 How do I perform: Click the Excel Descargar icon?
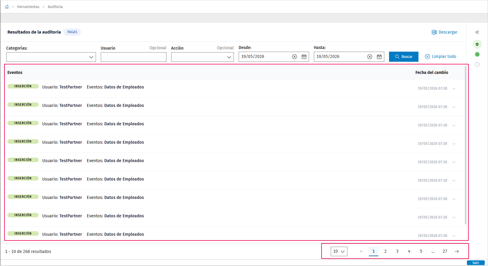(434, 32)
